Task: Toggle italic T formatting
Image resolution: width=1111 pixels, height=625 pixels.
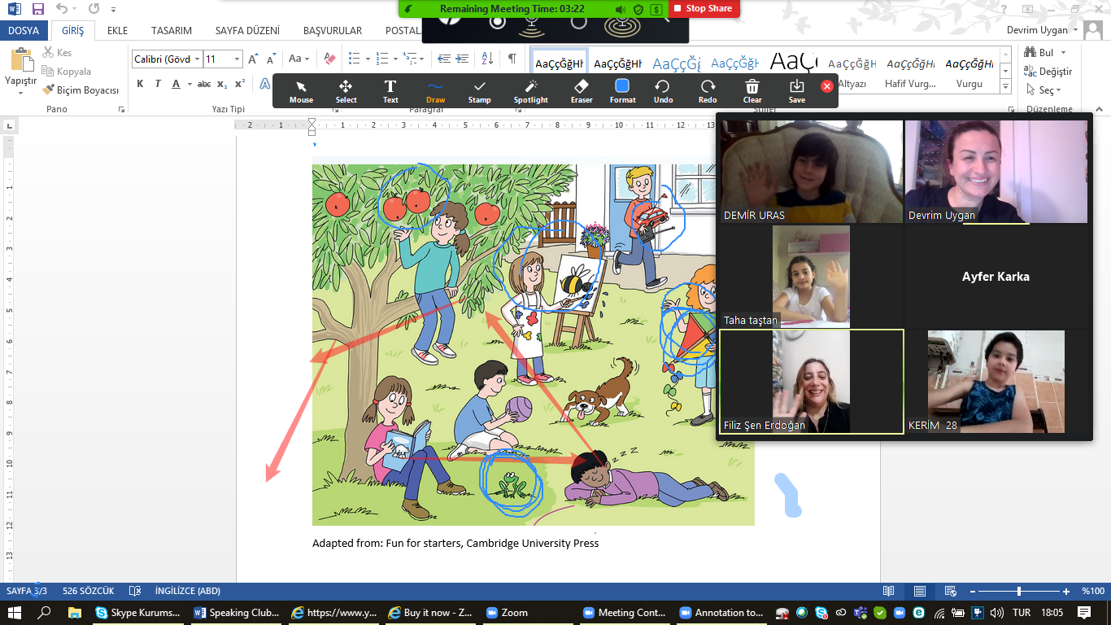Action: pyautogui.click(x=158, y=84)
